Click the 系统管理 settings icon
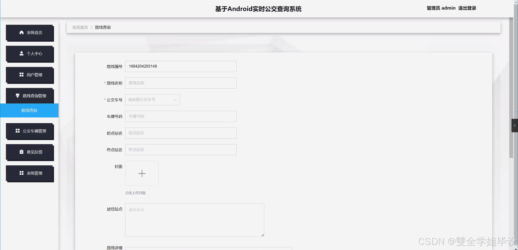 click(x=22, y=173)
